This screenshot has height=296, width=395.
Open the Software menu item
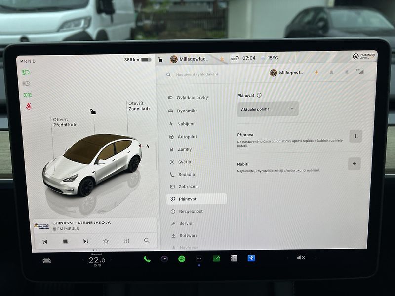click(185, 236)
